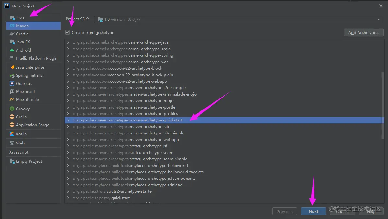Expand cocoon-22-archetype-webapp node

click(x=68, y=81)
